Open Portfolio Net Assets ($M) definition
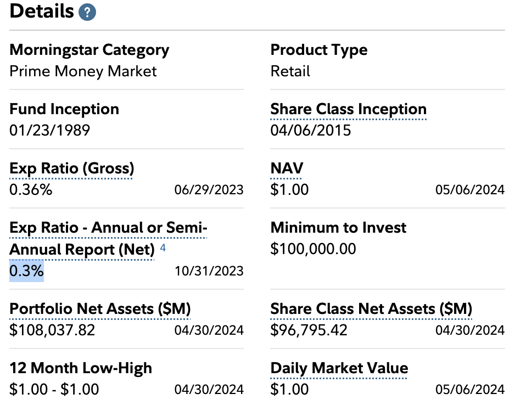 pos(100,309)
